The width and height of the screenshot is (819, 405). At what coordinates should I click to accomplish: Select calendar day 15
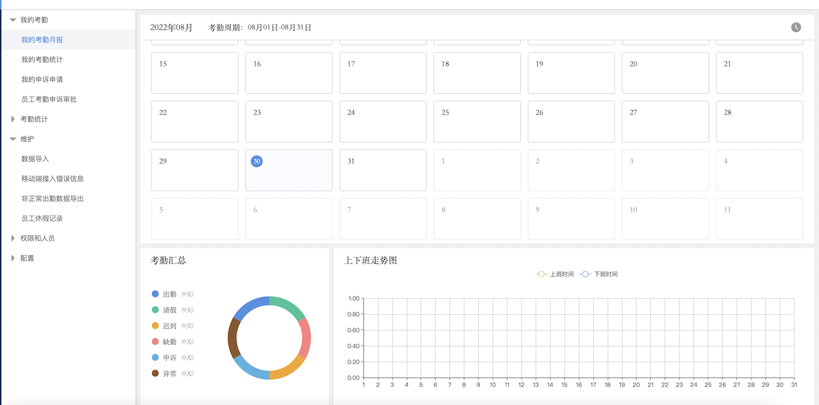click(195, 73)
